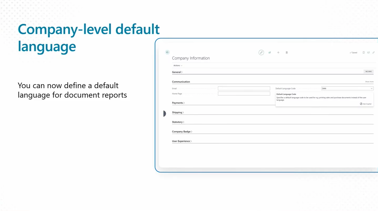The image size is (378, 211).
Task: Click the plus icon to create new
Action: click(278, 53)
